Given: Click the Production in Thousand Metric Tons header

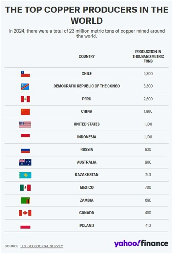Looking at the screenshot, I should tap(148, 56).
